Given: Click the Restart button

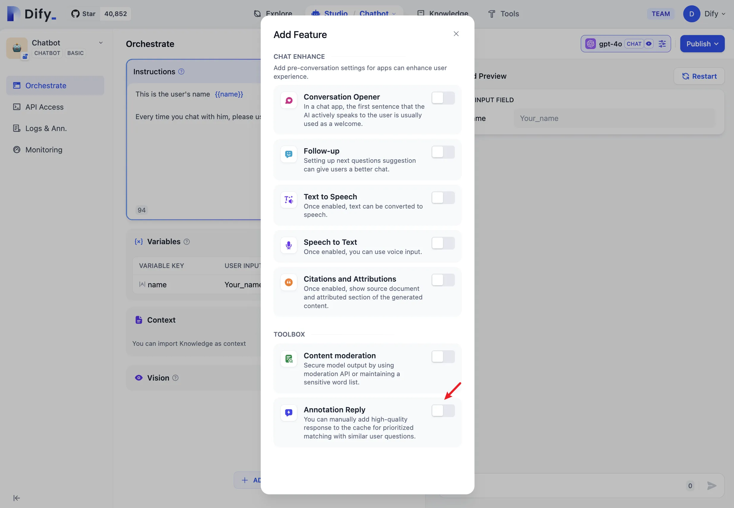Looking at the screenshot, I should pos(699,76).
